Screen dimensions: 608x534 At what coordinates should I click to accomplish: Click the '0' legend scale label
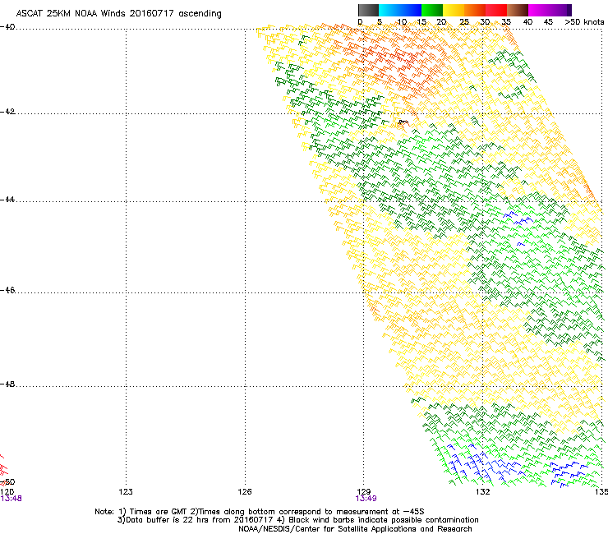pos(360,22)
